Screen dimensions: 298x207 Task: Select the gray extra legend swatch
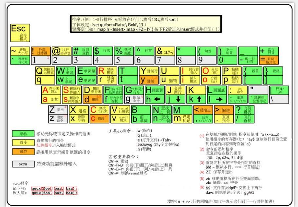click(23, 164)
